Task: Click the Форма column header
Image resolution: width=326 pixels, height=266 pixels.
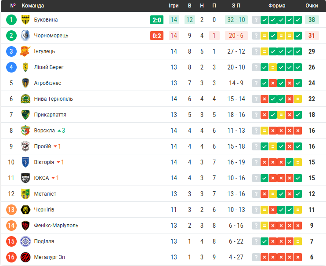Action: [x=277, y=6]
